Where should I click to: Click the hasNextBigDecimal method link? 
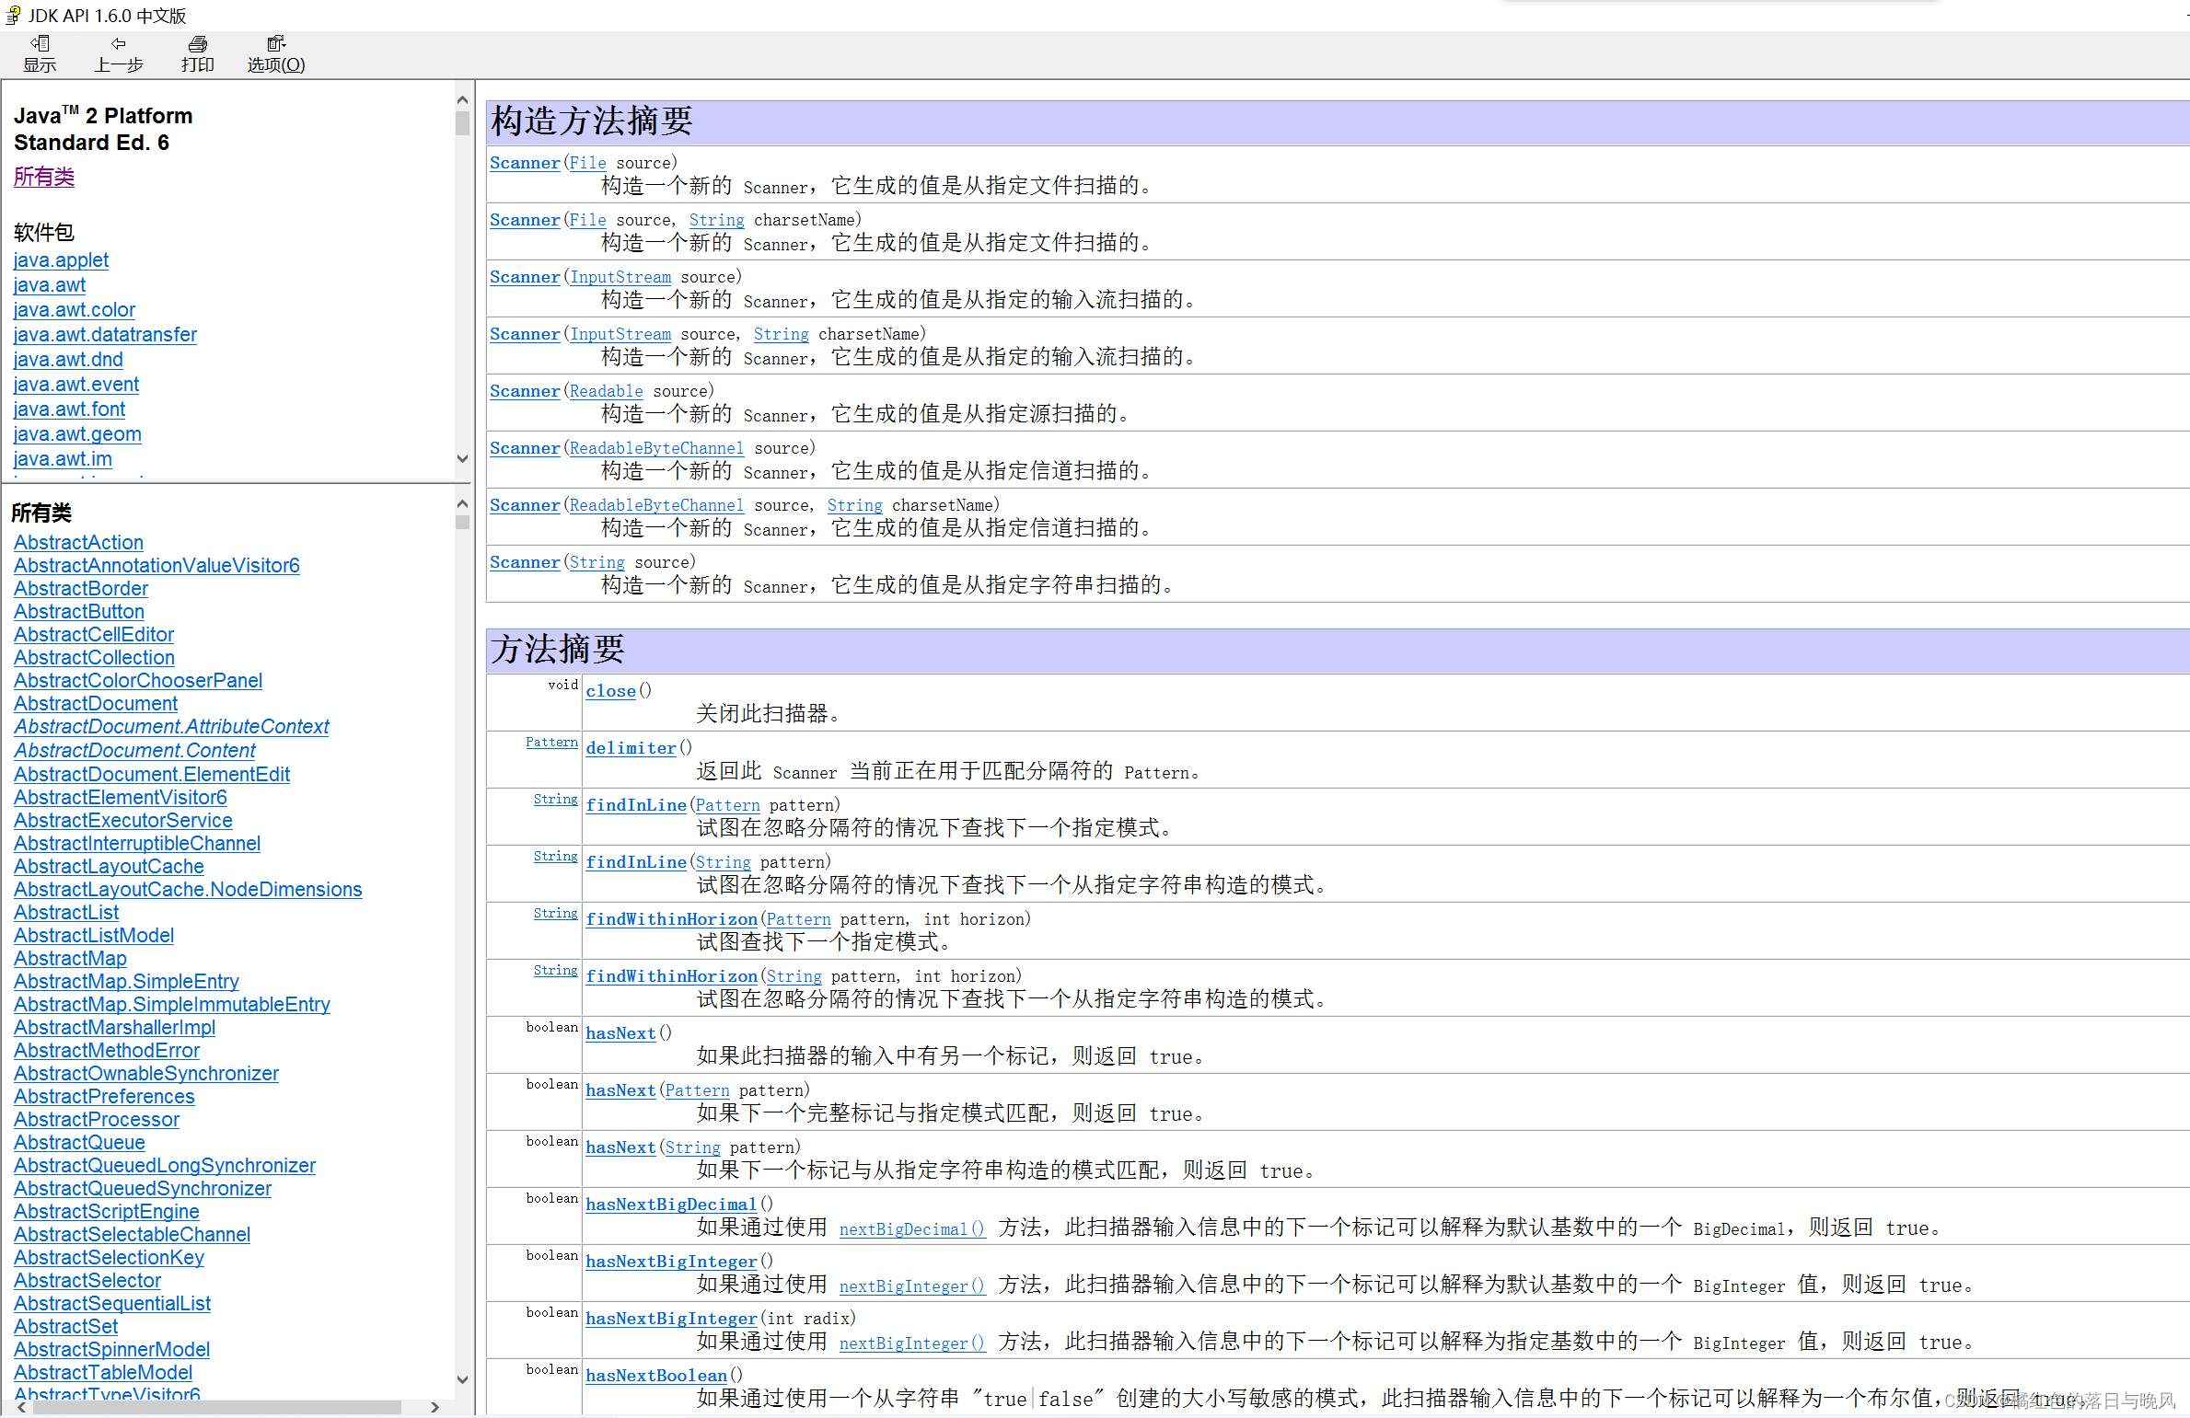click(671, 1205)
